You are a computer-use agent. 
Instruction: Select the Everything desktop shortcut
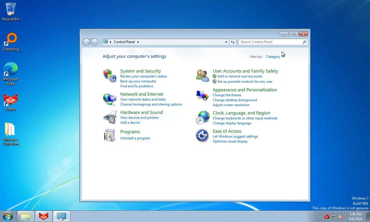(11, 42)
